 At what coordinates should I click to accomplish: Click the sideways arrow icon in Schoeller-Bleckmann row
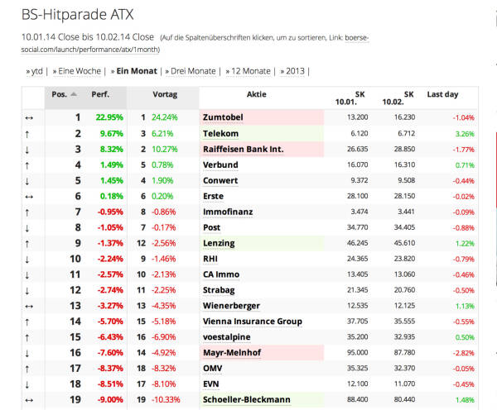[29, 401]
